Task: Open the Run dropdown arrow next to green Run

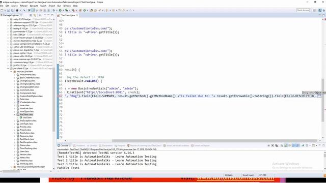Action: pos(63,10)
